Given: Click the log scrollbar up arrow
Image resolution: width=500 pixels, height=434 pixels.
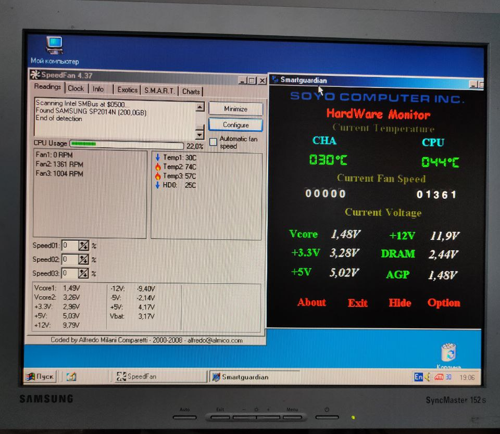Looking at the screenshot, I should (199, 107).
